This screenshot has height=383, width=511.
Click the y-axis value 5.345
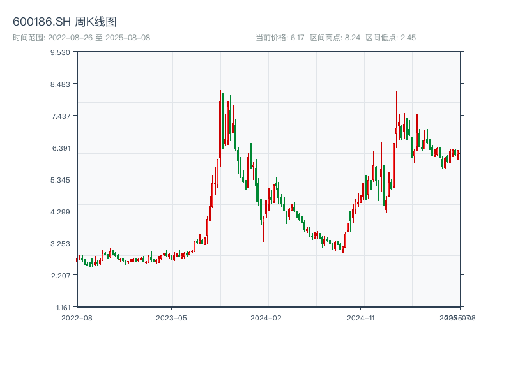coord(60,180)
